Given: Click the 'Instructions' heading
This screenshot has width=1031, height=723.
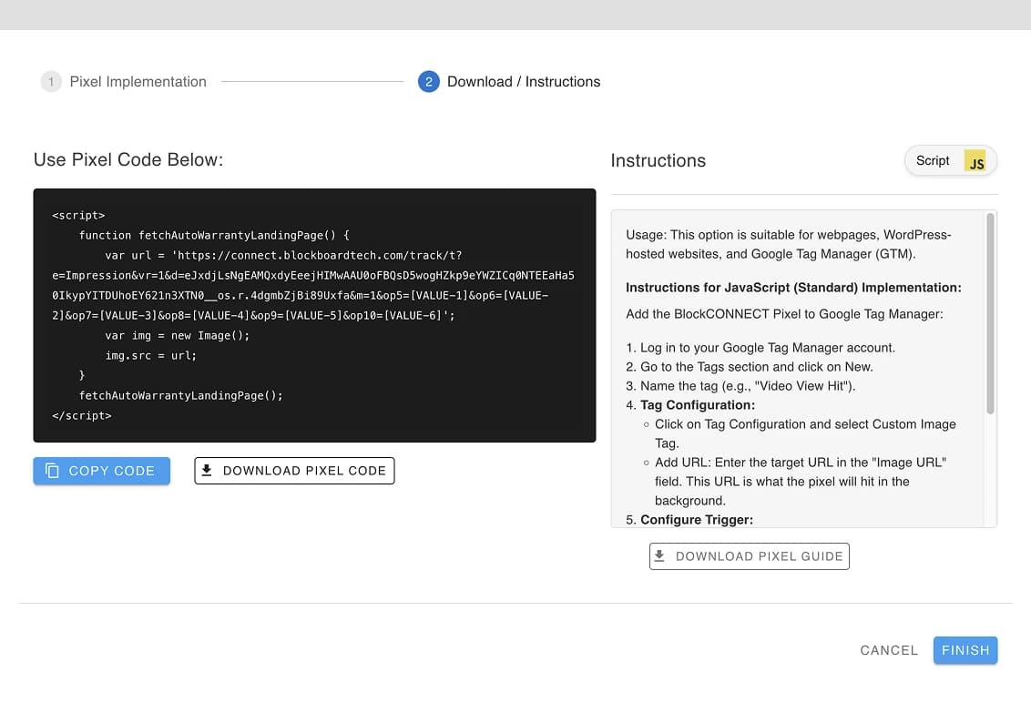Looking at the screenshot, I should pos(658,160).
